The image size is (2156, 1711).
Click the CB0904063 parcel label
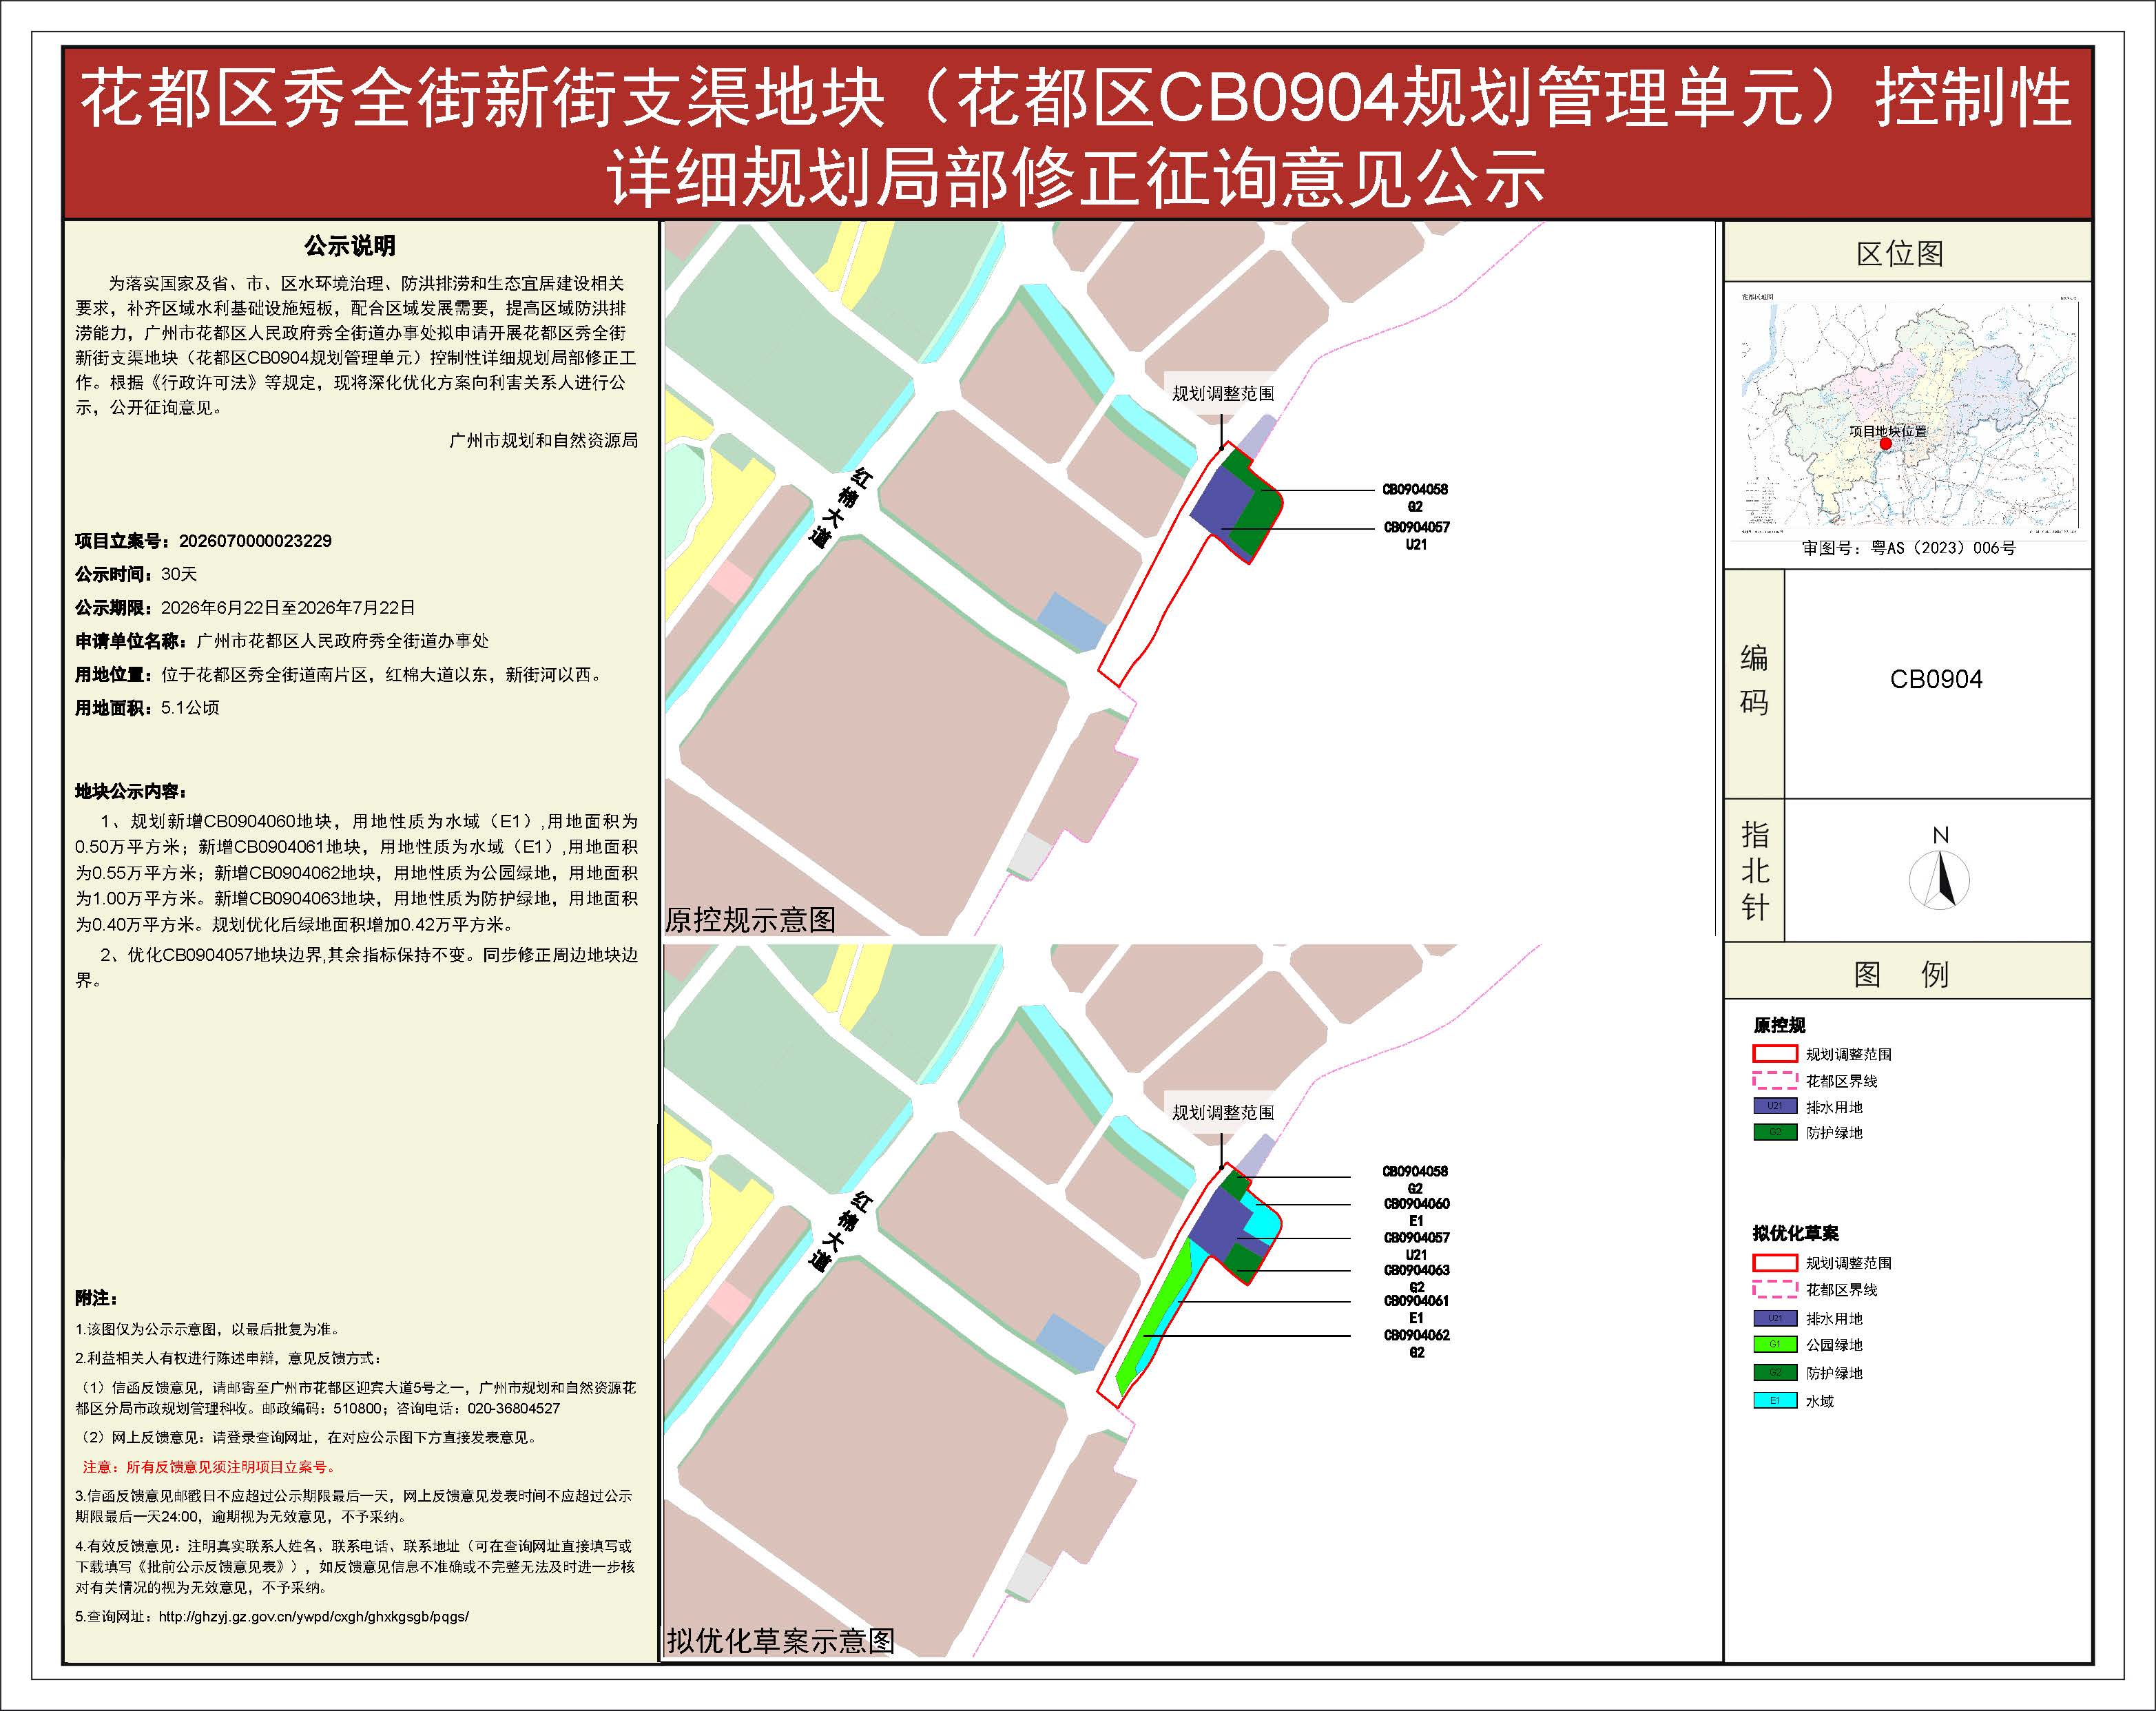1416,1279
